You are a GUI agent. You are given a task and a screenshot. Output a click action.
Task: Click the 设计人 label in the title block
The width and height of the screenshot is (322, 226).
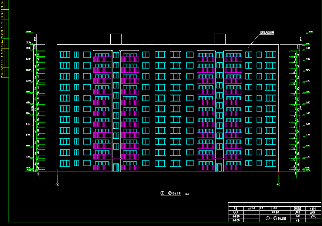pos(236,213)
